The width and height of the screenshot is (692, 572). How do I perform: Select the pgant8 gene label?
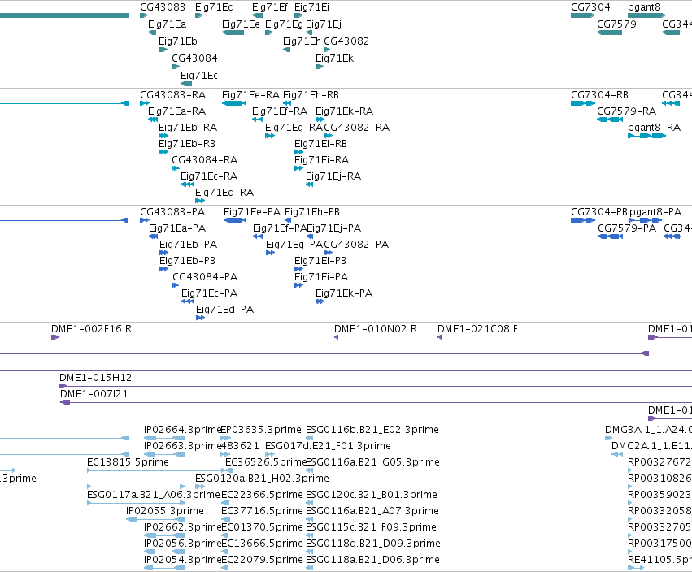coord(644,7)
